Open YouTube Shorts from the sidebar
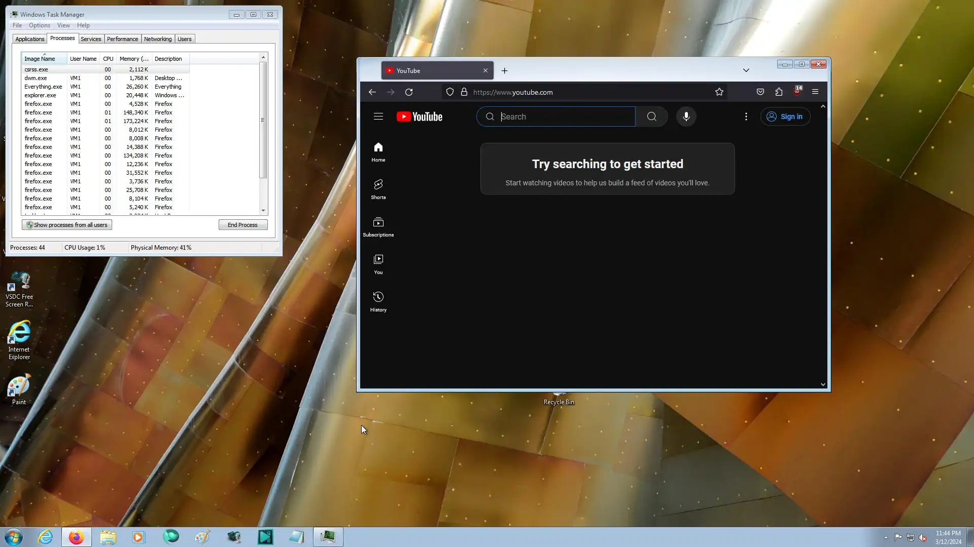Screen dimensions: 974x547 point(378,189)
